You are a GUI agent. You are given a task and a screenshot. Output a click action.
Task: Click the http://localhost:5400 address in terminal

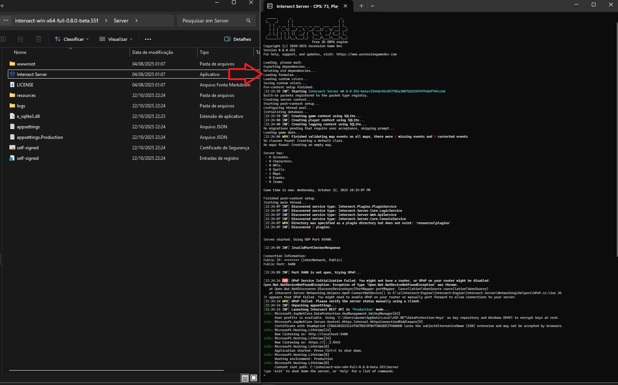pos(328,334)
